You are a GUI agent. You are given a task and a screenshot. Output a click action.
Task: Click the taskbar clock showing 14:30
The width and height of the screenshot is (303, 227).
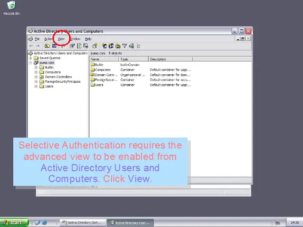[x=294, y=223]
